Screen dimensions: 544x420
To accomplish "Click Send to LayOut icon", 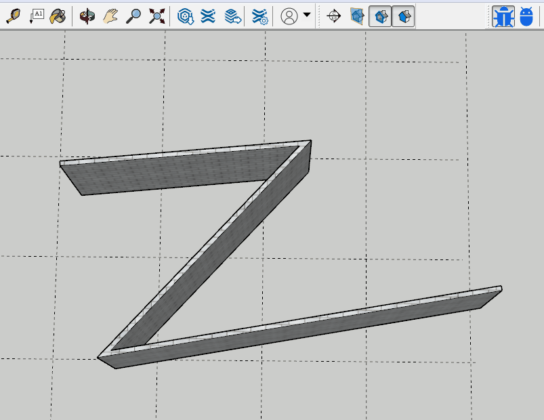I will click(233, 16).
